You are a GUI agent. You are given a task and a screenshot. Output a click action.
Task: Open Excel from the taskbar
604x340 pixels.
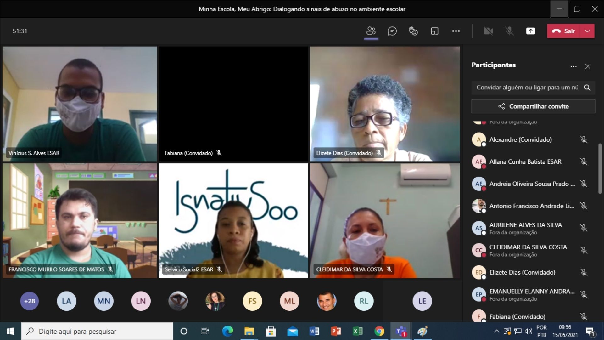click(x=357, y=331)
